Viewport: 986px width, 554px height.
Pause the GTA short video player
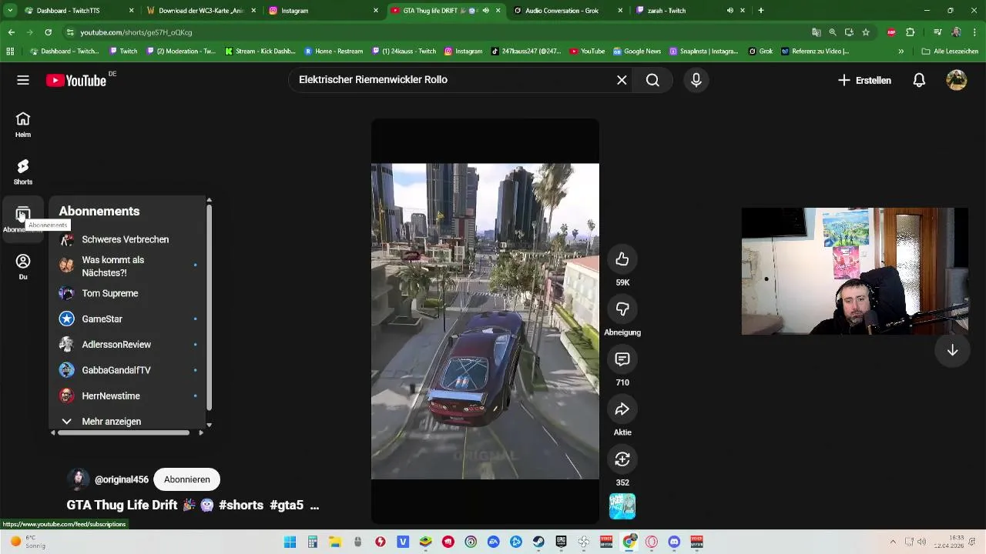click(x=485, y=321)
